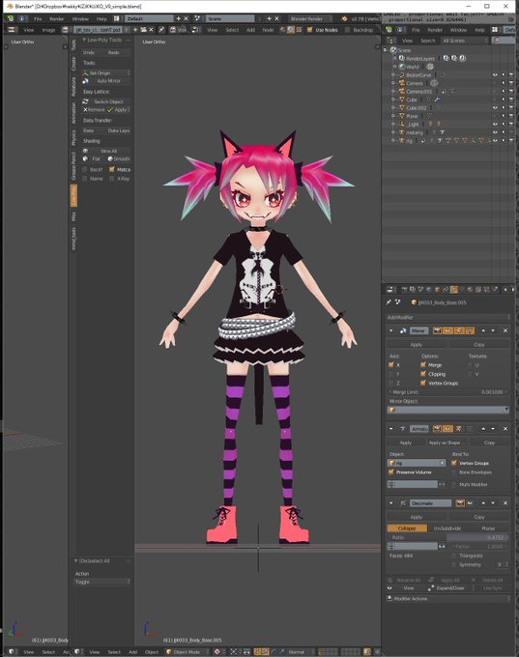
Task: Open the Toggle action dropdown
Action: coord(102,582)
